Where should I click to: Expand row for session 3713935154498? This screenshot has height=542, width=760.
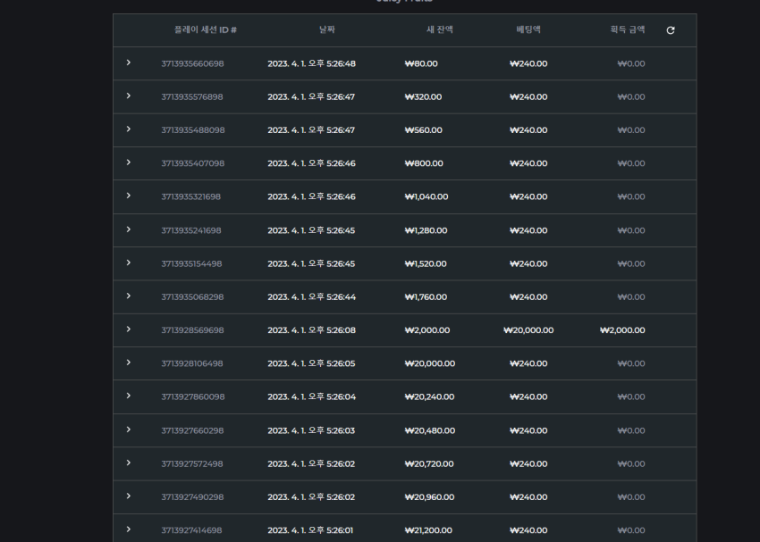pos(129,263)
